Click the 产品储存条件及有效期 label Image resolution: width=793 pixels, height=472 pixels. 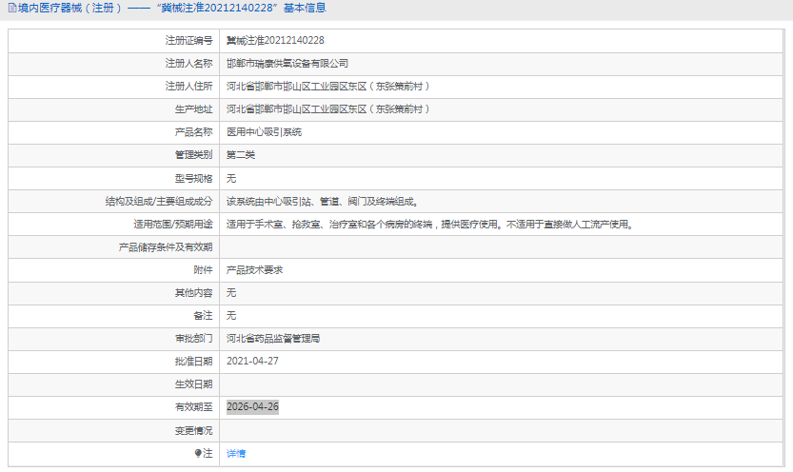click(166, 247)
